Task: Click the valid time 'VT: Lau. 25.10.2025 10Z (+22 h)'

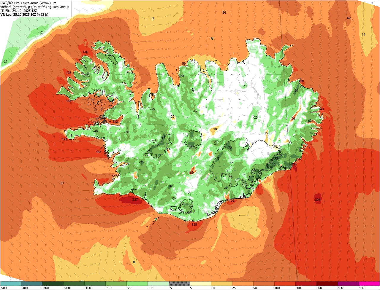Action: pos(24,14)
